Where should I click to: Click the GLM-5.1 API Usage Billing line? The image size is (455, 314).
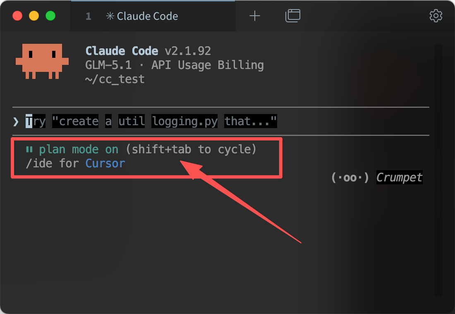[175, 65]
